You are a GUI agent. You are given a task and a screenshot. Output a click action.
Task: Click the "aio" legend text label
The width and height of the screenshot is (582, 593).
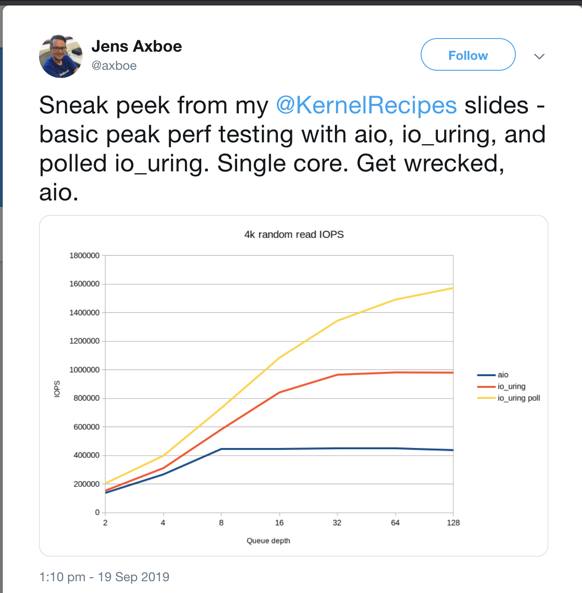coord(503,375)
